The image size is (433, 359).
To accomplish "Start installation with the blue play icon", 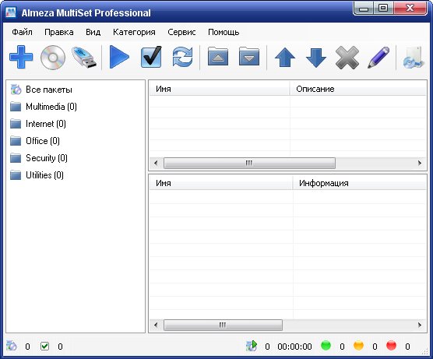I will pos(119,57).
